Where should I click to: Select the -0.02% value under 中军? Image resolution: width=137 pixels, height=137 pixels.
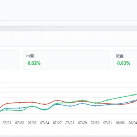point(33,63)
